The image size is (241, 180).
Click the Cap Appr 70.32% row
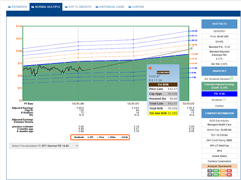tap(163, 94)
